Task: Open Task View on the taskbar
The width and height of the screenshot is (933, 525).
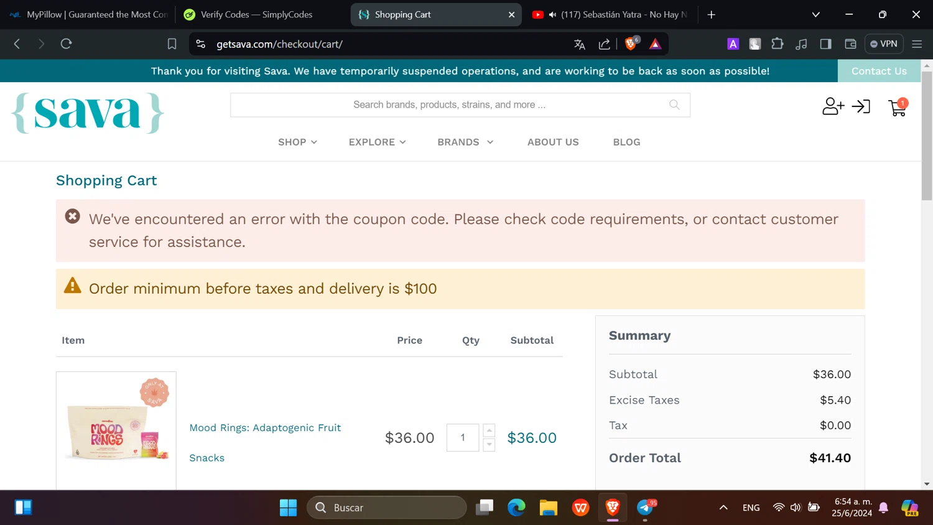Action: click(484, 508)
